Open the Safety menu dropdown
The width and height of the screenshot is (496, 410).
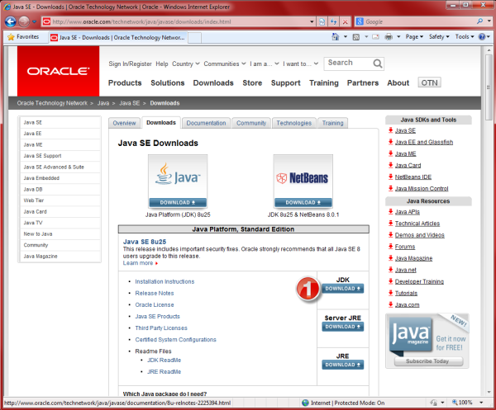[x=439, y=37]
